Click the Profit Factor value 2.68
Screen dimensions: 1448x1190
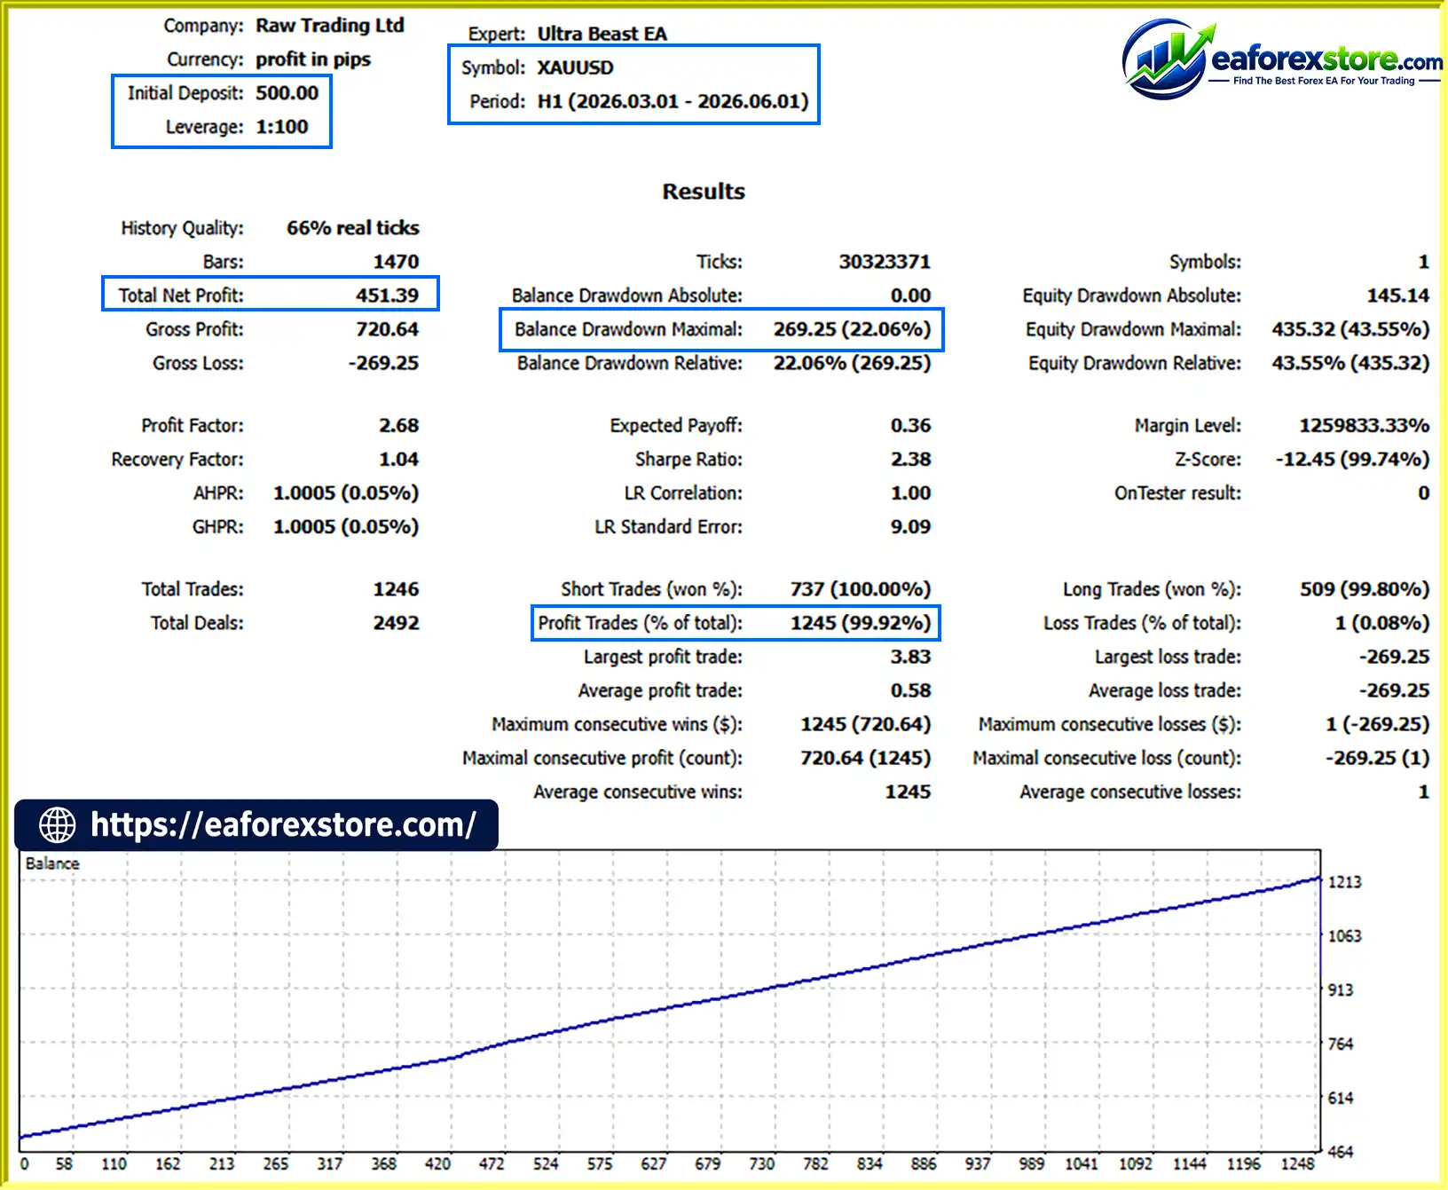399,426
